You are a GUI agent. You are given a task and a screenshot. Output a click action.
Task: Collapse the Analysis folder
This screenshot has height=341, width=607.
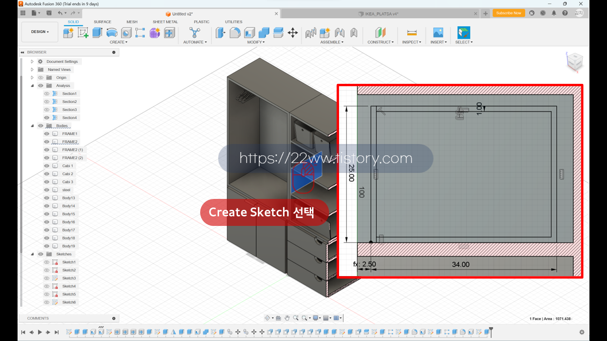(32, 86)
